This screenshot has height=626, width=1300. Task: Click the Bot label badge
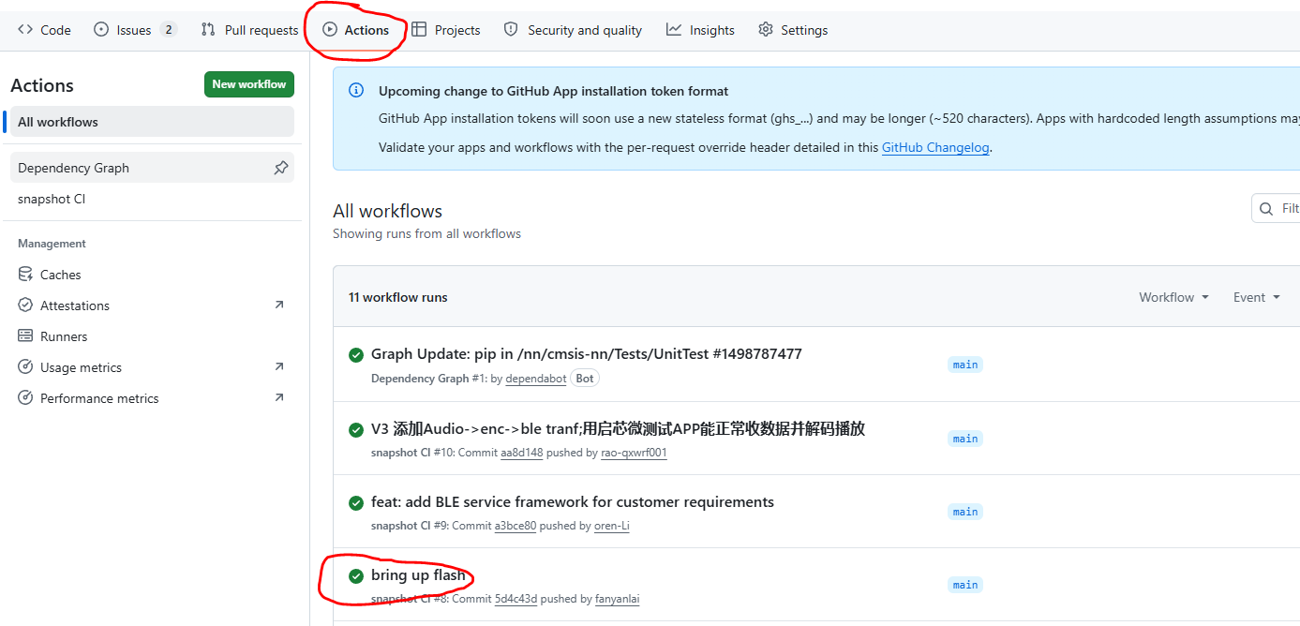[585, 379]
